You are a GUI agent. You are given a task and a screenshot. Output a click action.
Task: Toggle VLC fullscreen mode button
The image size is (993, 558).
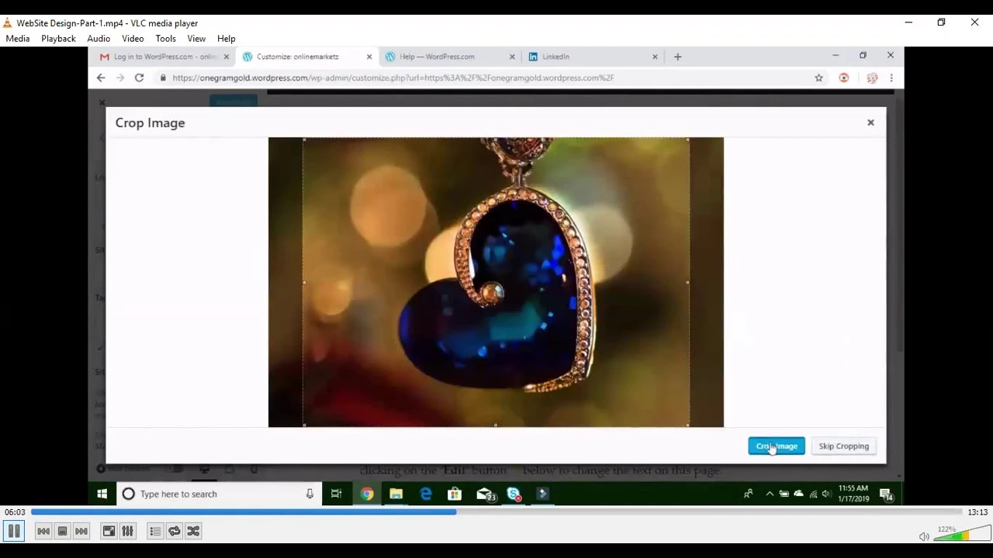[x=109, y=531]
